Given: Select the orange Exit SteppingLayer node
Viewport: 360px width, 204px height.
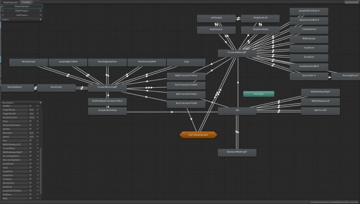Looking at the screenshot, I should click(x=198, y=134).
